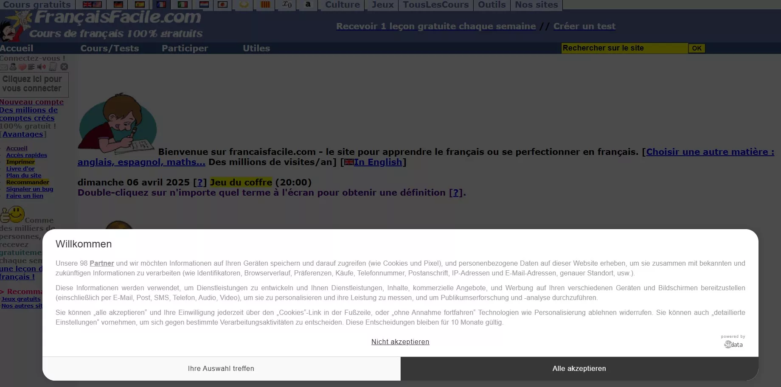This screenshot has height=387, width=781.
Task: Click the envelope messages icon
Action: pos(4,67)
